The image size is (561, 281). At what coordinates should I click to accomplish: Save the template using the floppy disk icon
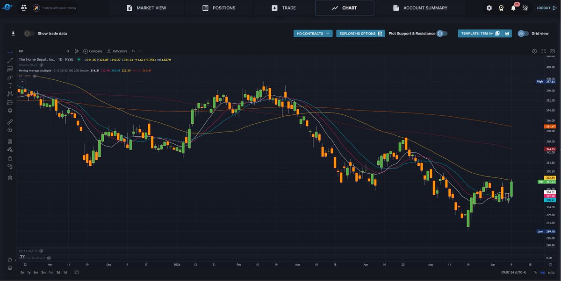coord(507,34)
